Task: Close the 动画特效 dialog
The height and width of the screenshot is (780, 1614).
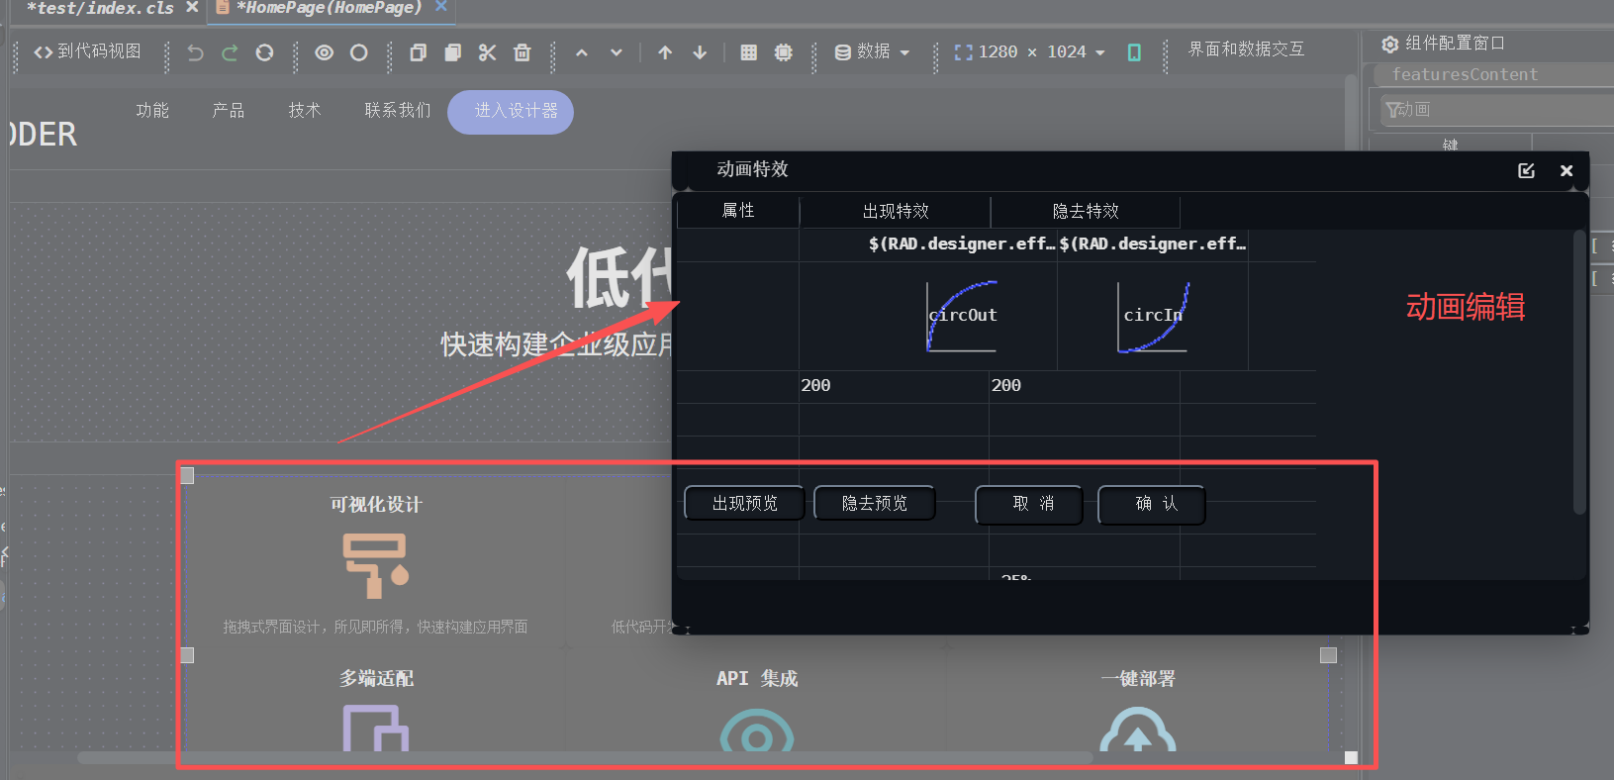Action: pyautogui.click(x=1567, y=170)
